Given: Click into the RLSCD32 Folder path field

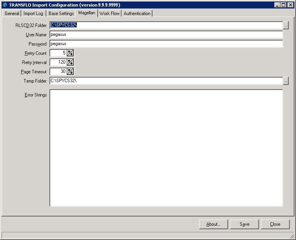Looking at the screenshot, I should pyautogui.click(x=166, y=25).
